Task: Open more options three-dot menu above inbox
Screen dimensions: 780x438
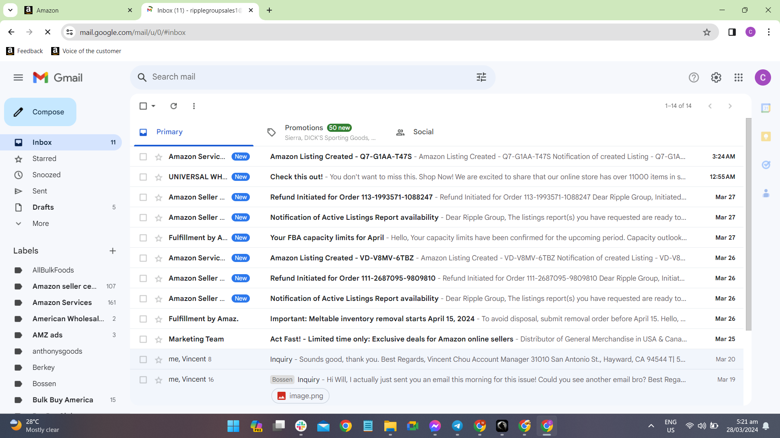Action: point(194,106)
